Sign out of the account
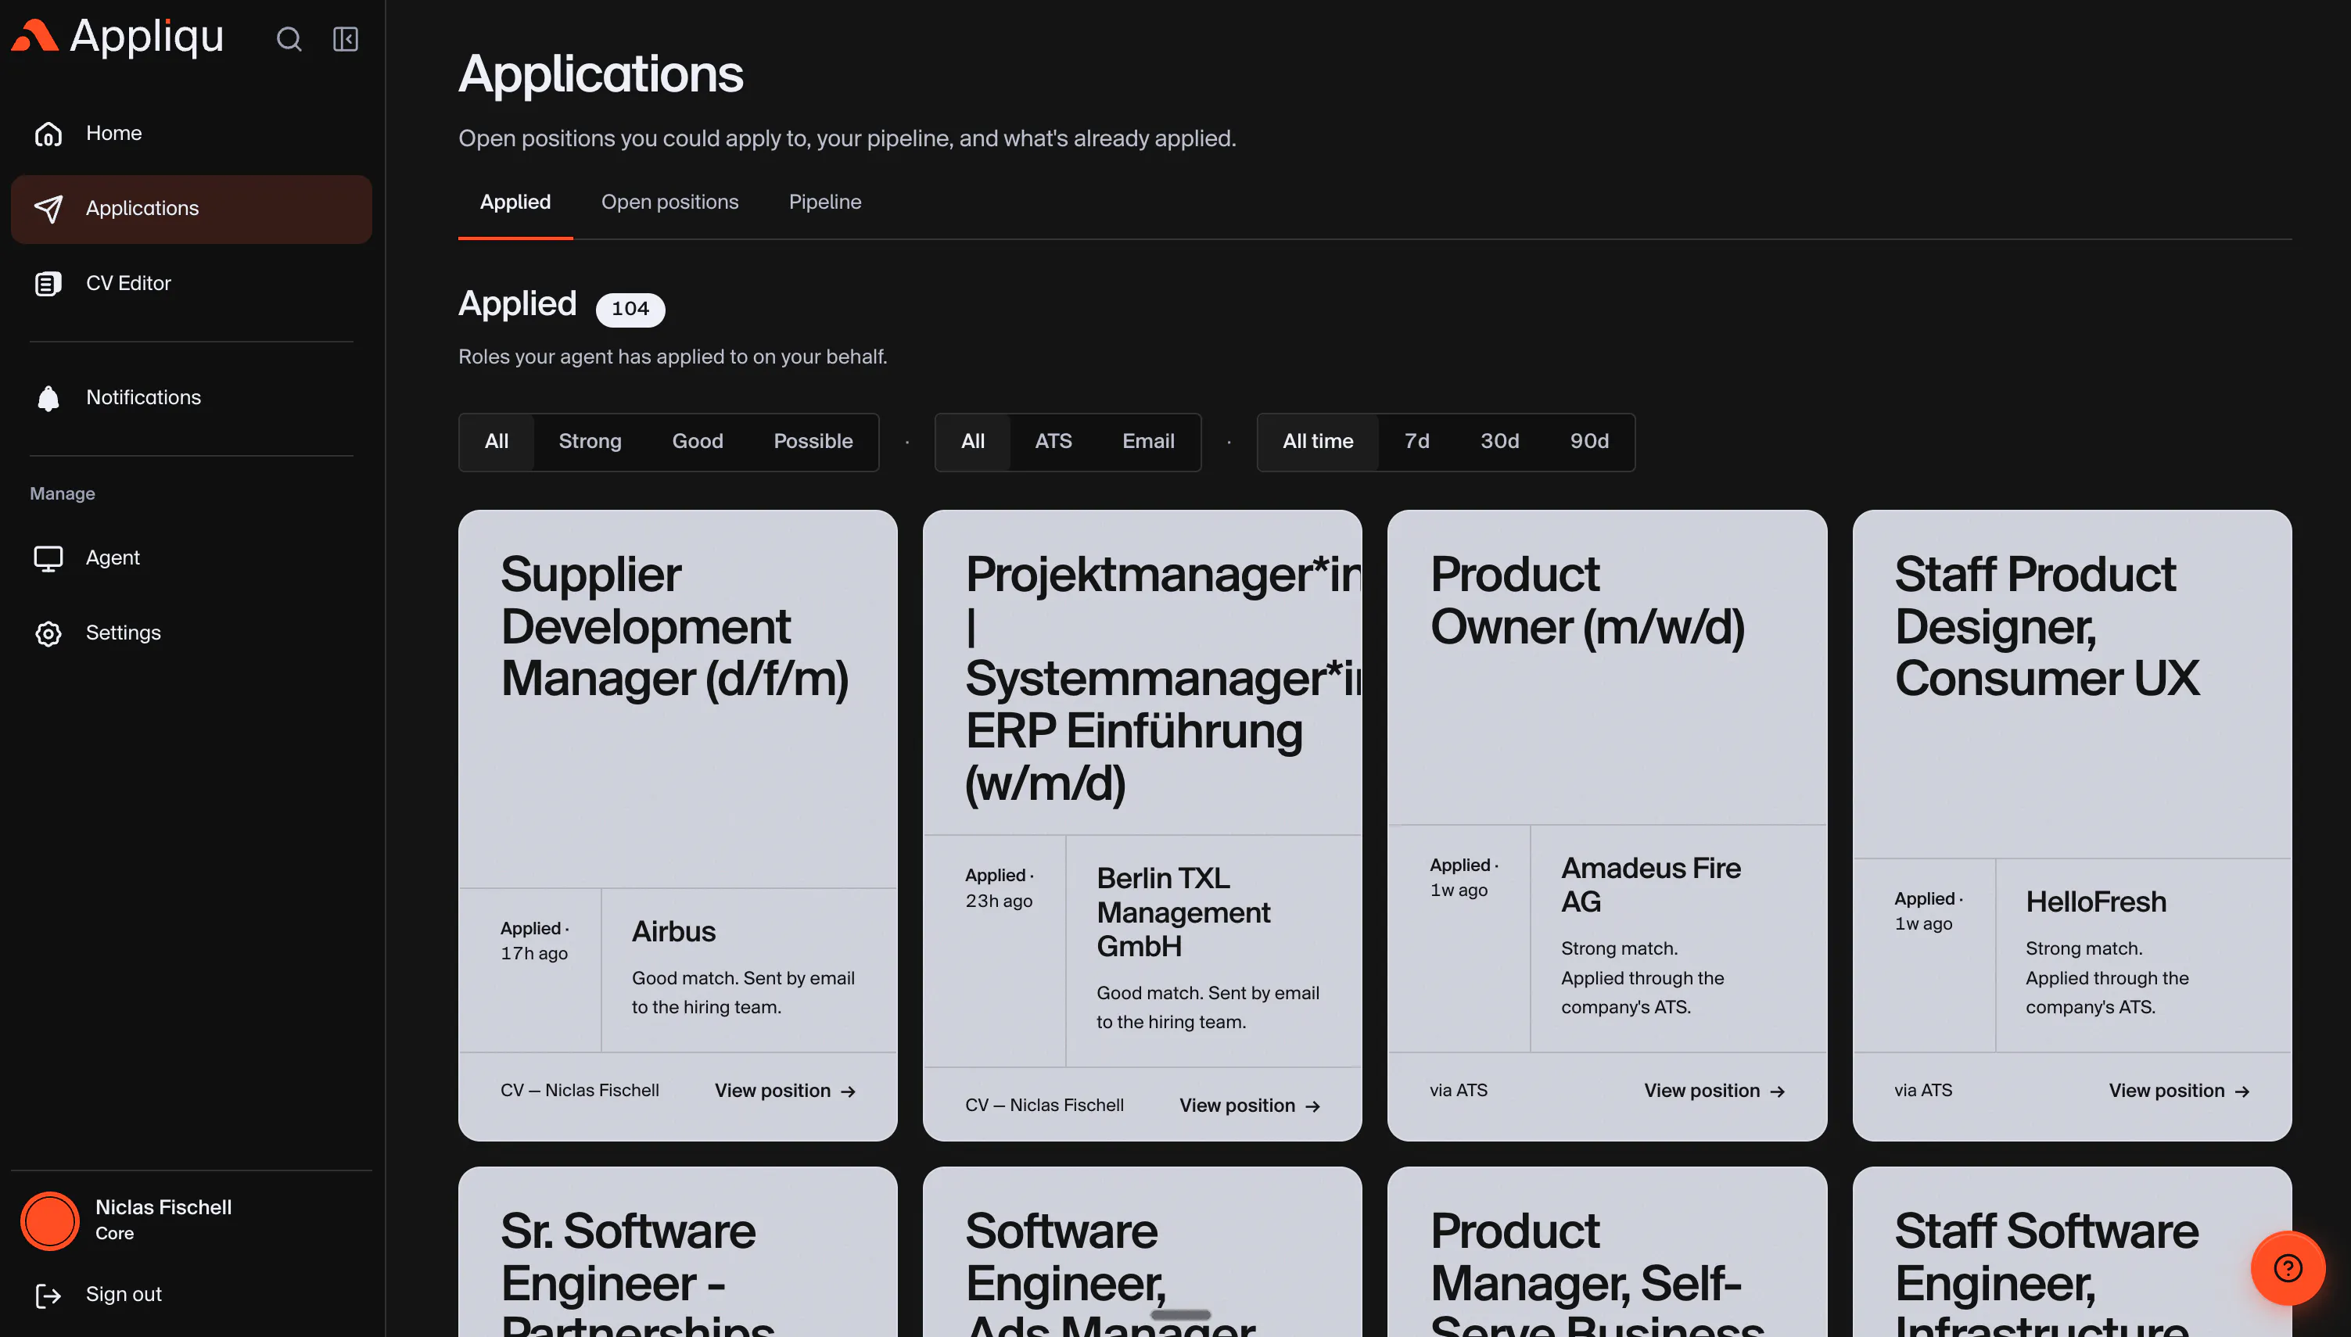This screenshot has height=1337, width=2351. click(191, 1294)
